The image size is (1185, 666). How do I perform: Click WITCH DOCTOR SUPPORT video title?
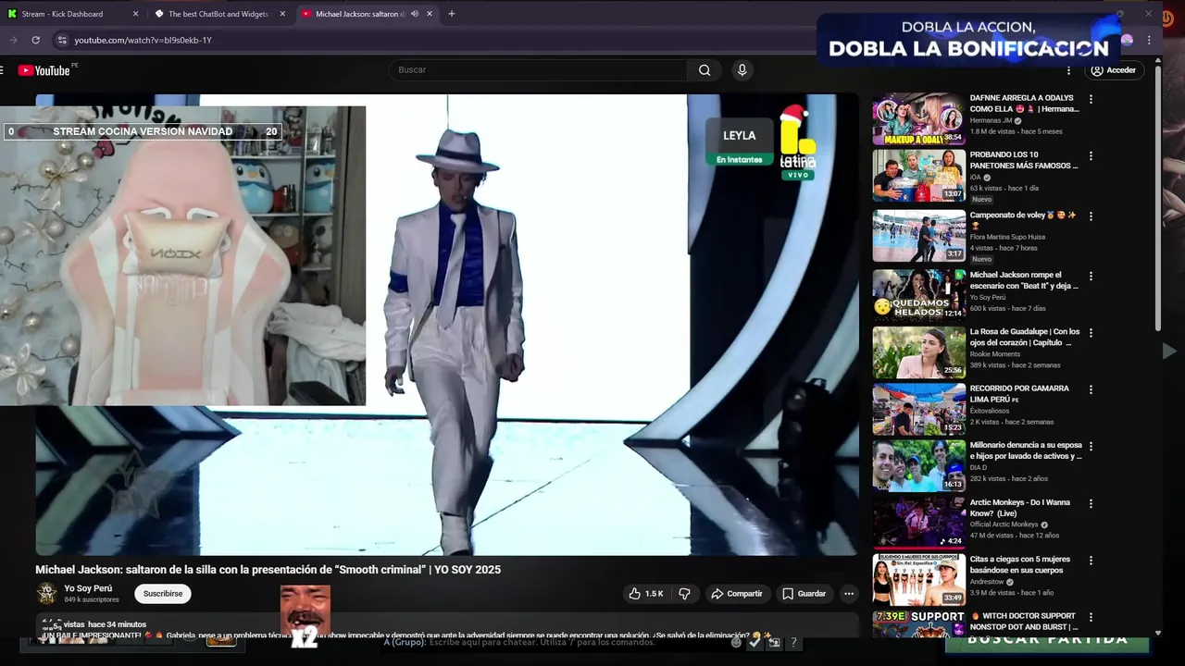pos(1024,622)
